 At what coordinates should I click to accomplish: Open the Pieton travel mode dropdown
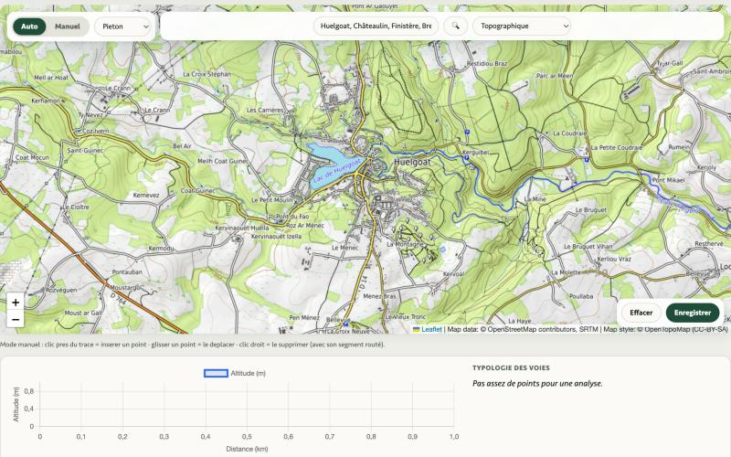pos(123,27)
